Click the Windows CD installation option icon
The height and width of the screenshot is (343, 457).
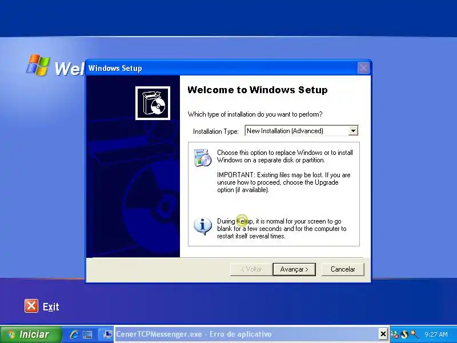(203, 158)
